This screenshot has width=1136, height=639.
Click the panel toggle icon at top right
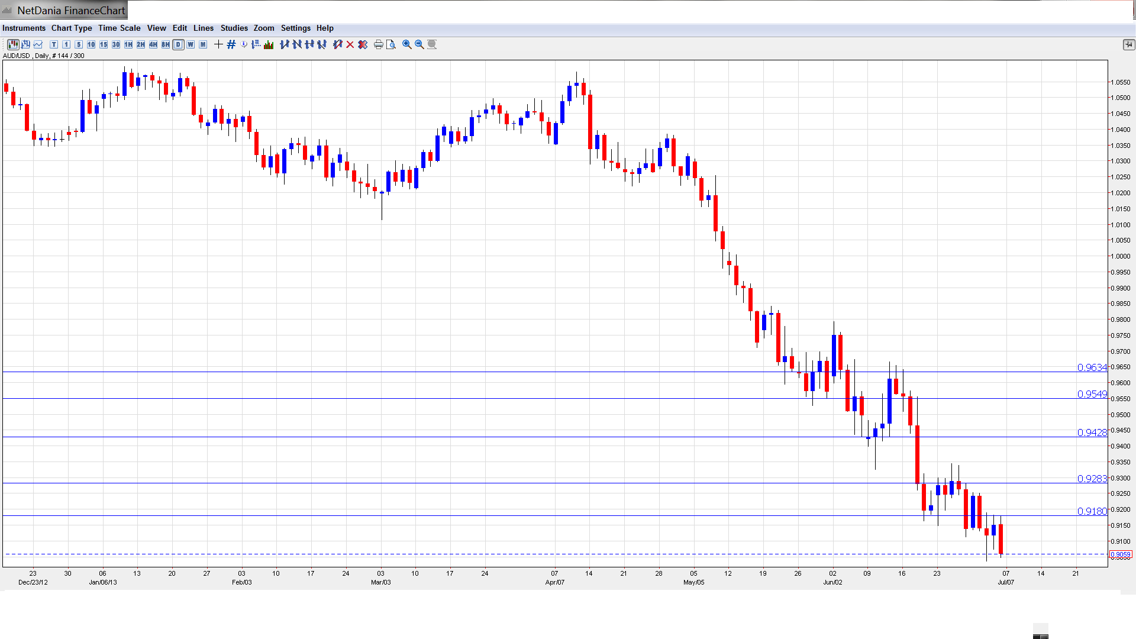(x=1128, y=44)
